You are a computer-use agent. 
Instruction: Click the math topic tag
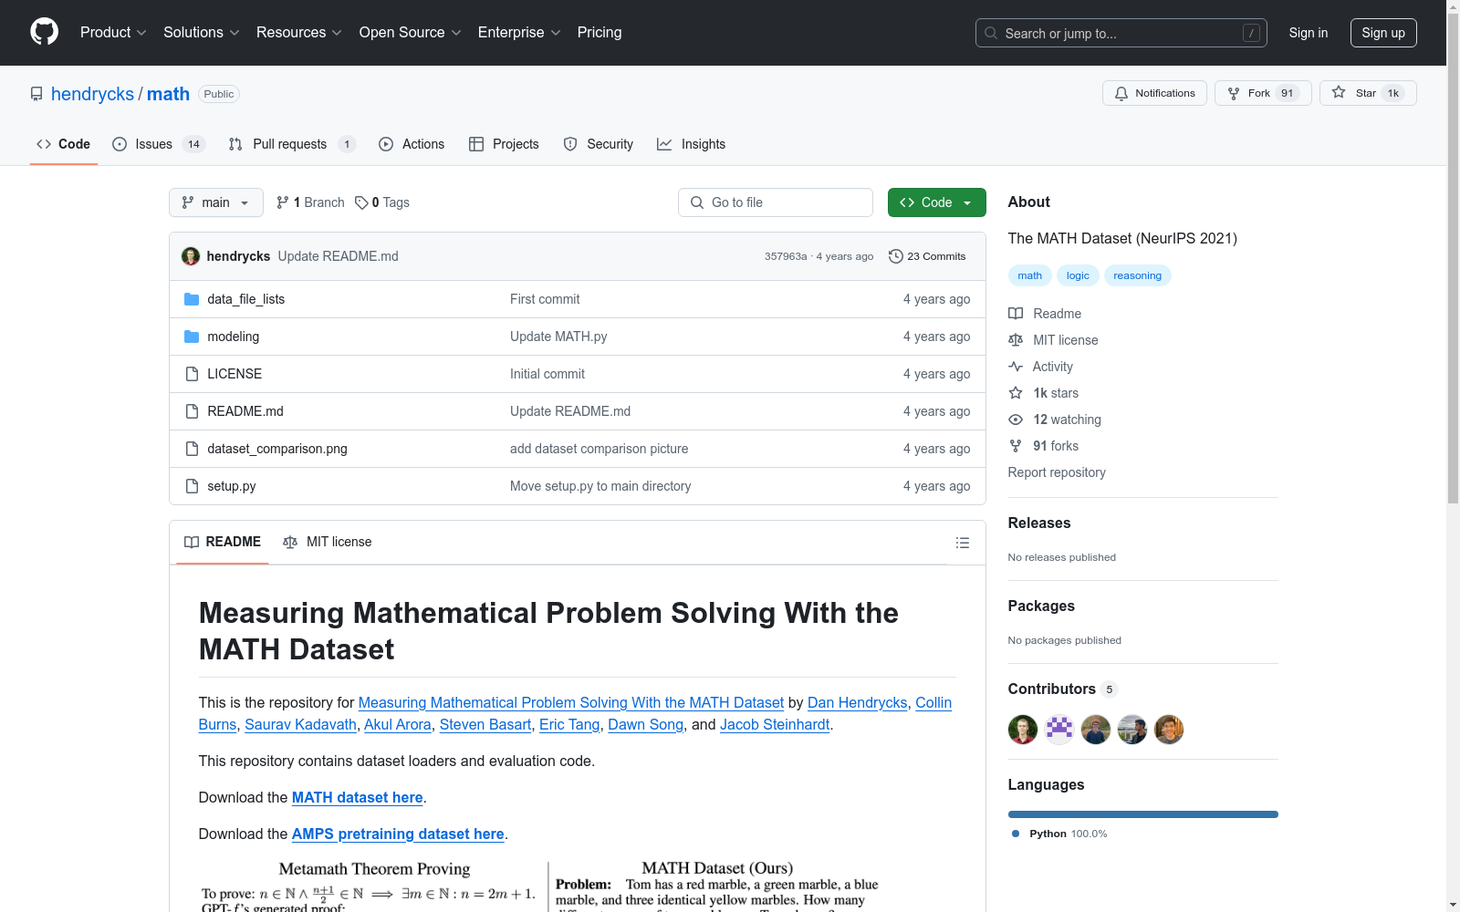[1030, 275]
